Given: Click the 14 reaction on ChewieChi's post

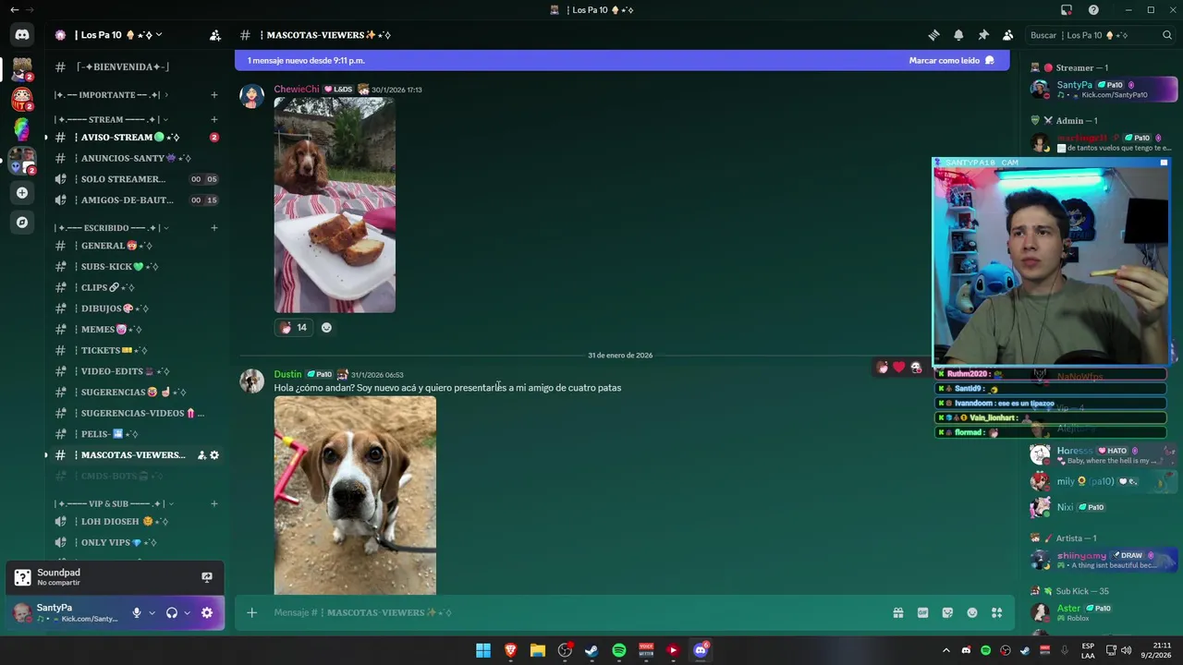Looking at the screenshot, I should (294, 327).
